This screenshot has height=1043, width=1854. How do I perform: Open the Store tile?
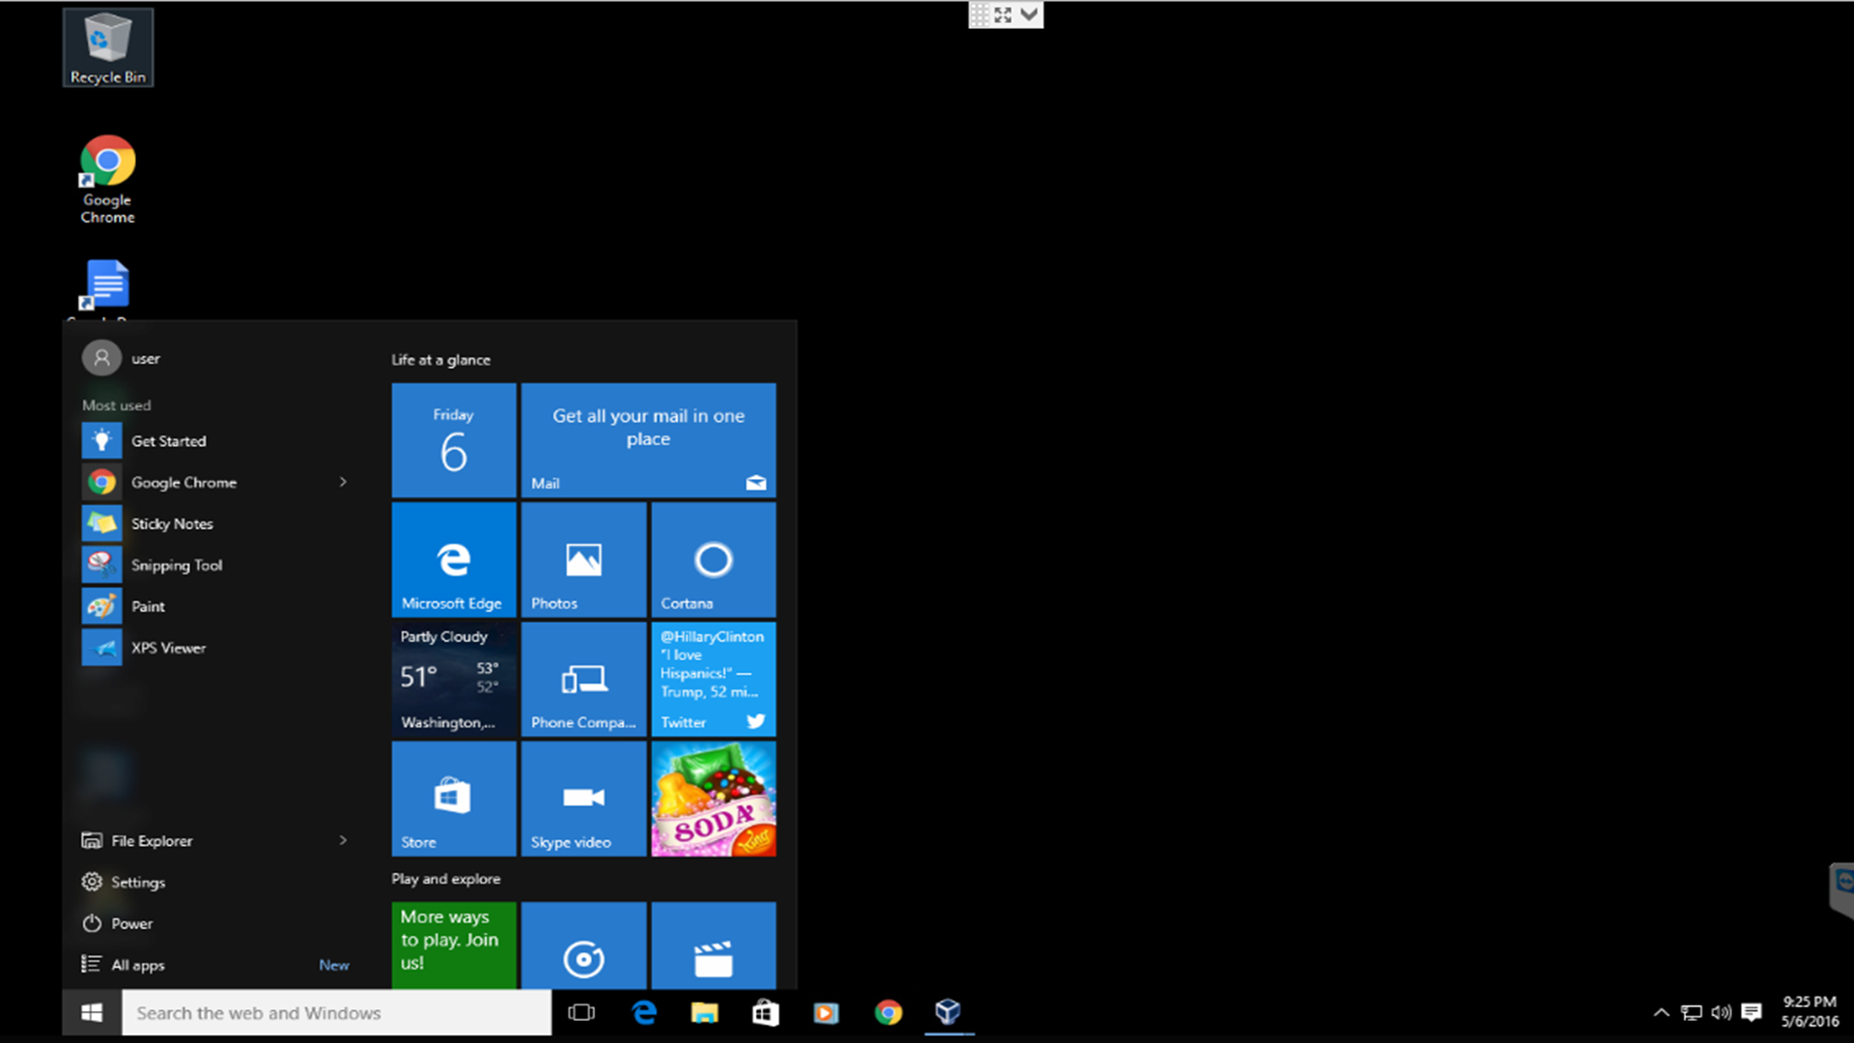tap(453, 799)
